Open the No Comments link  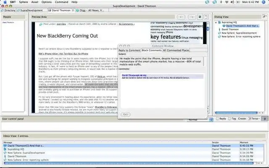click(x=127, y=24)
